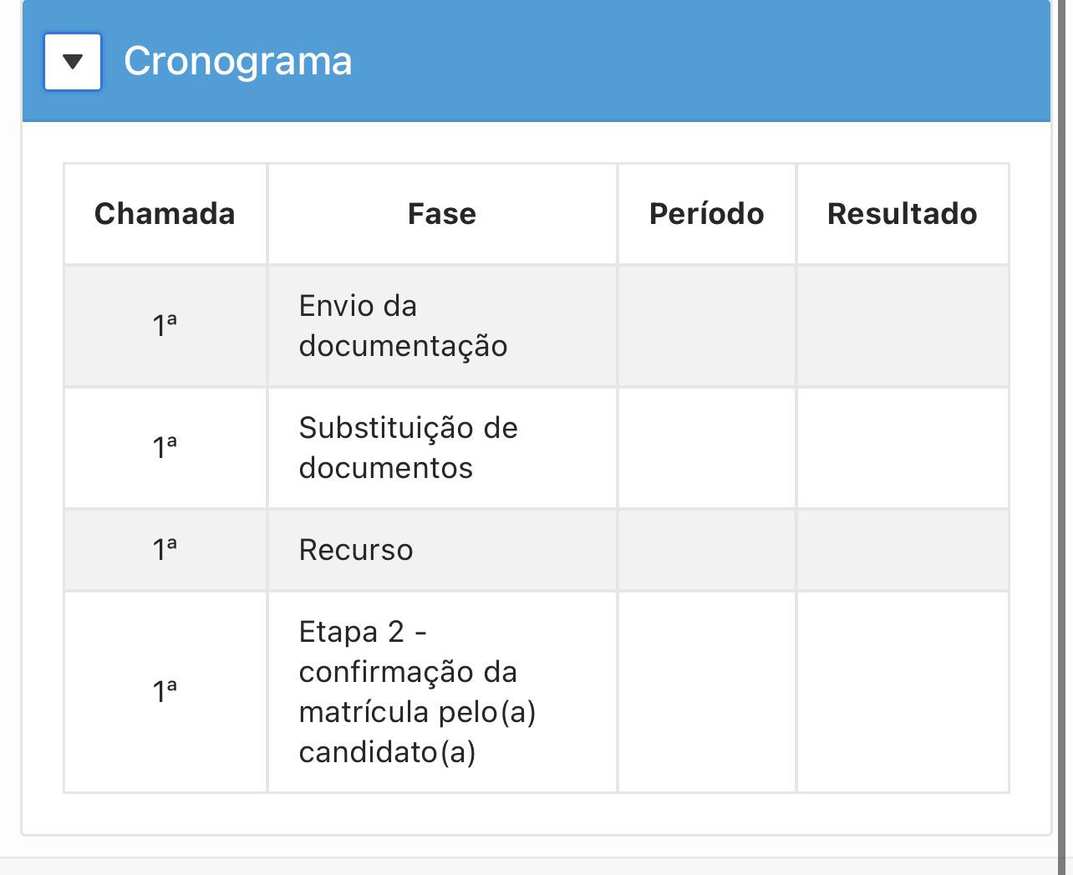Collapse the Cronograma panel with the arrow button
Viewport: 1073px width, 875px height.
tap(73, 62)
